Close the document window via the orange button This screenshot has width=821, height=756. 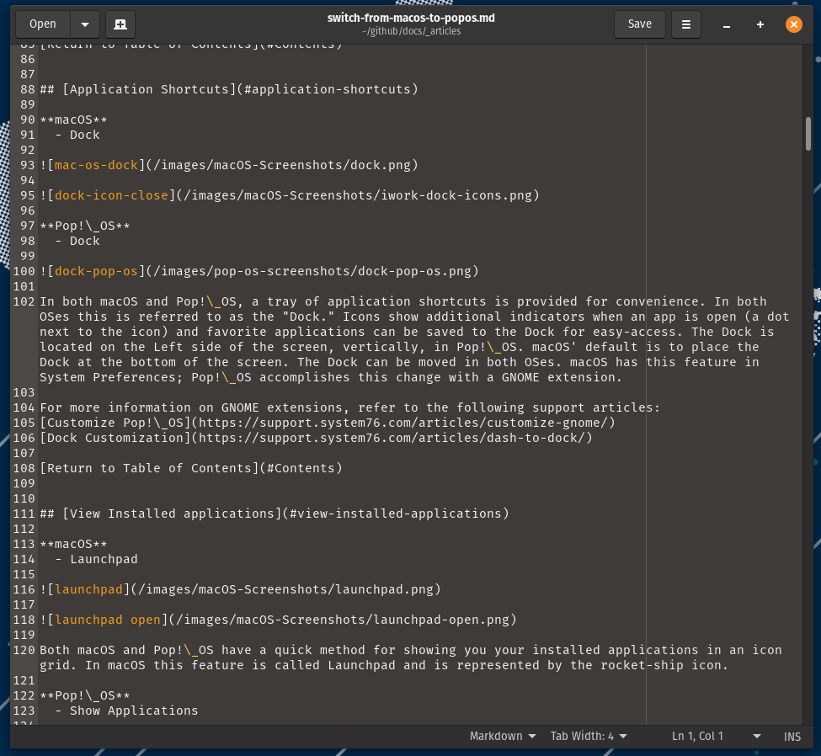click(x=793, y=24)
